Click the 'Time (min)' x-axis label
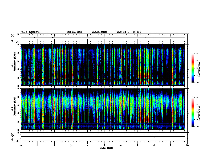Screen dimensions: 211x163 (107, 148)
